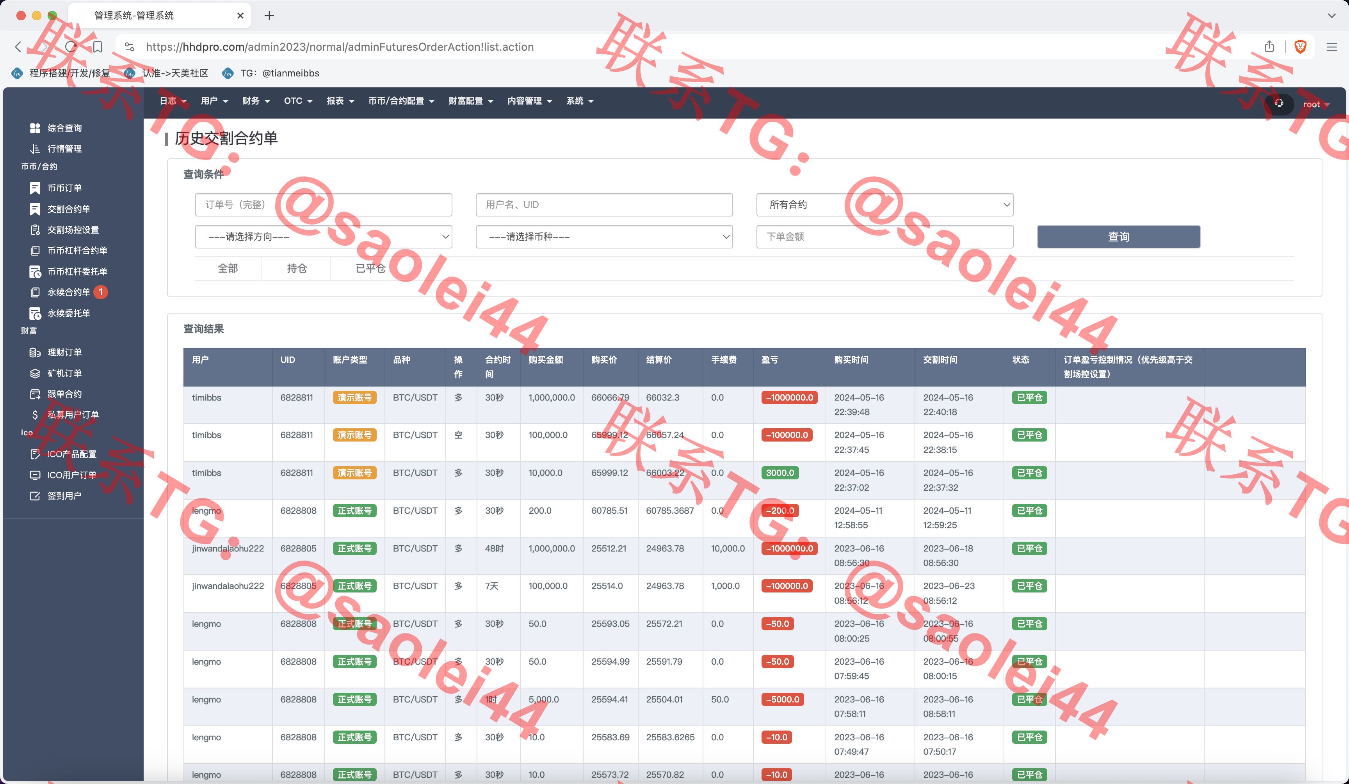Click the customer service headset icon

point(1279,104)
